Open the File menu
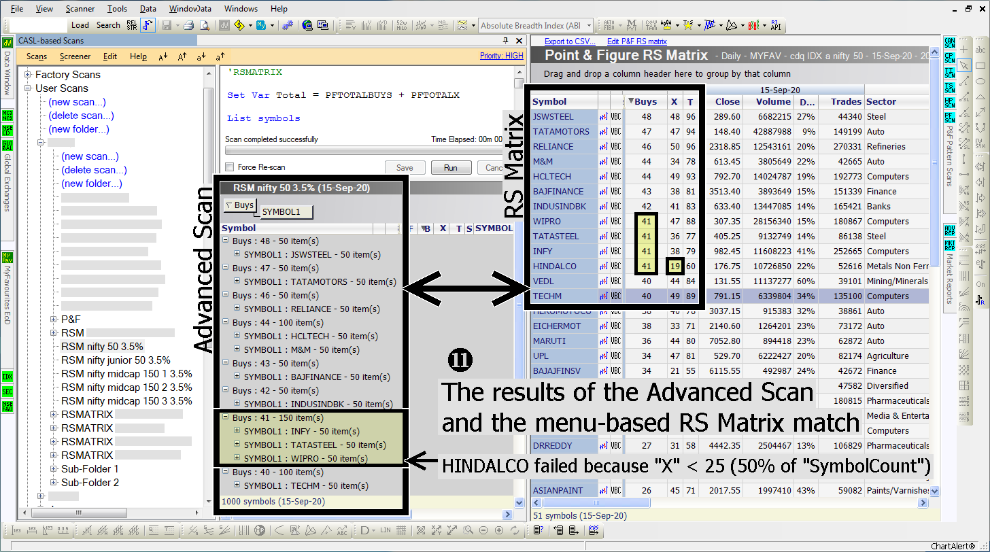This screenshot has width=990, height=552. [17, 9]
